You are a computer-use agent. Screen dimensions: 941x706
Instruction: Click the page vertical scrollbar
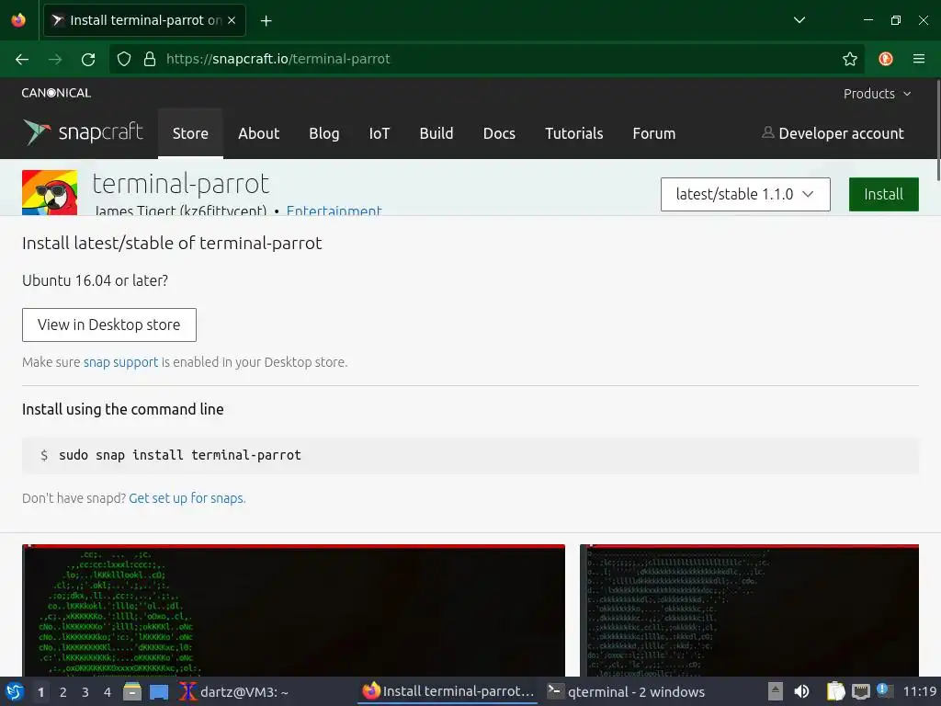(937, 130)
